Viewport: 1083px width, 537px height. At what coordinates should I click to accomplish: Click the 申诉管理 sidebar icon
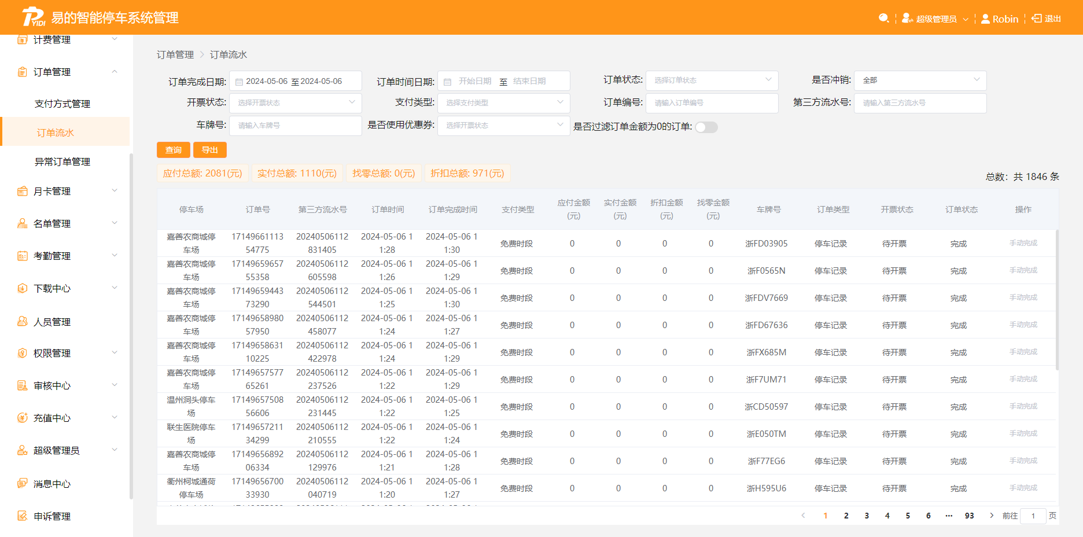coord(23,516)
